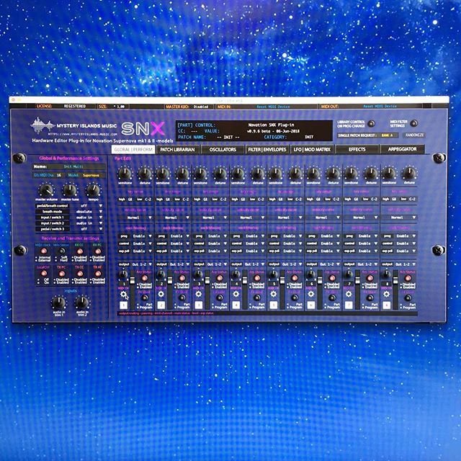Toggle the TX CC transmit button
Viewport: 461px width, 461px height.
pos(80,274)
